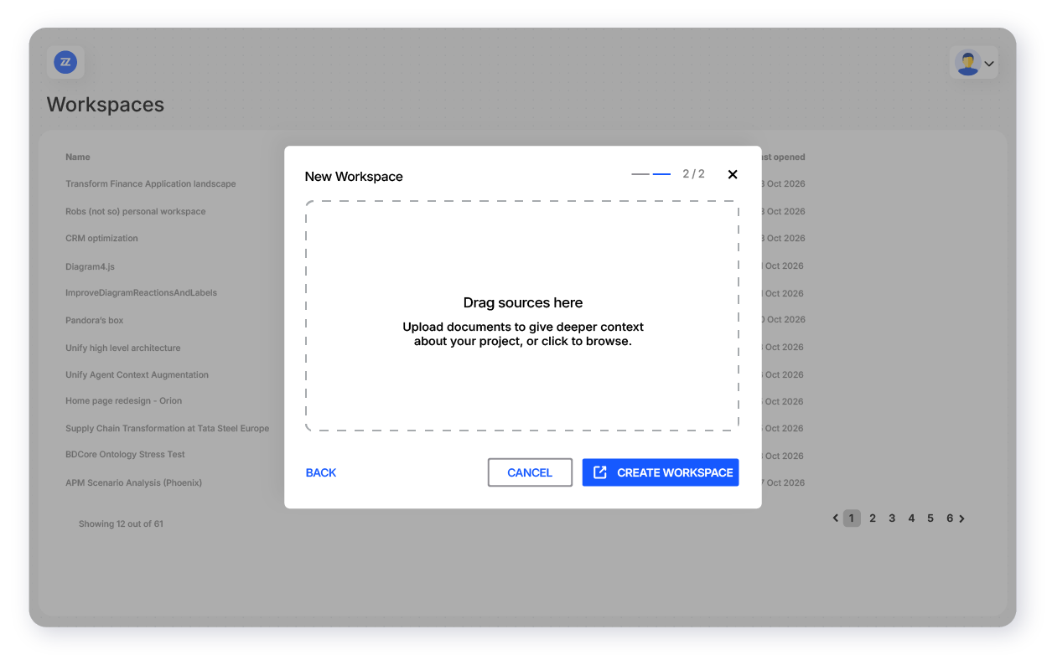Open CRM optimization workspace

[101, 238]
